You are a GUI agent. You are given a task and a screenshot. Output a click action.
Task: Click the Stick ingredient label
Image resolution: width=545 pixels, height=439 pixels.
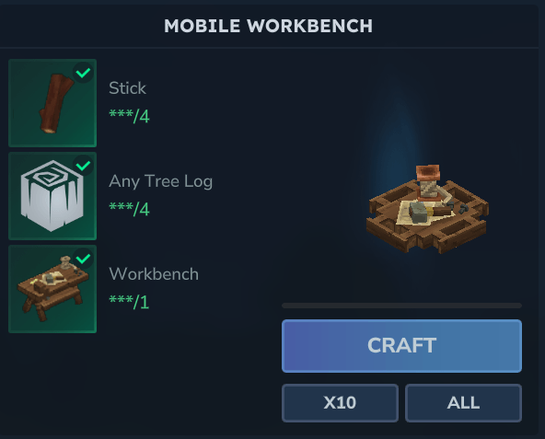click(x=127, y=88)
